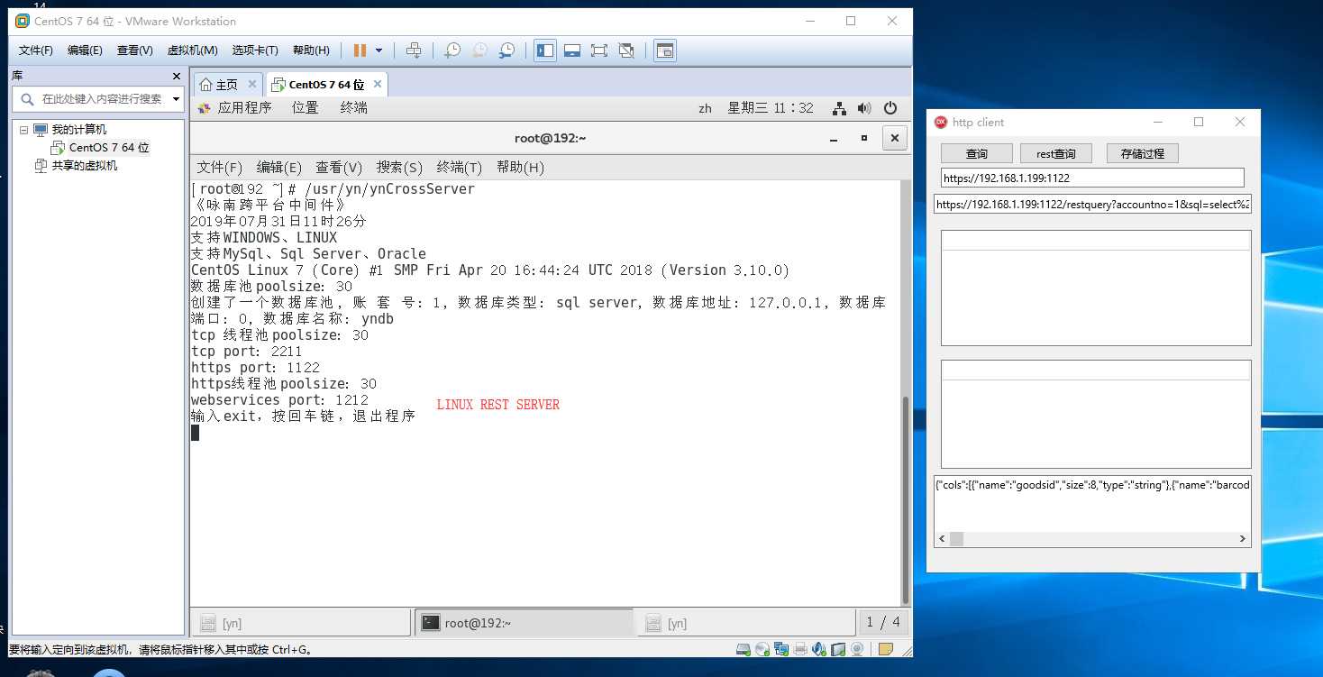
Task: Click the printer status icon
Action: (800, 648)
